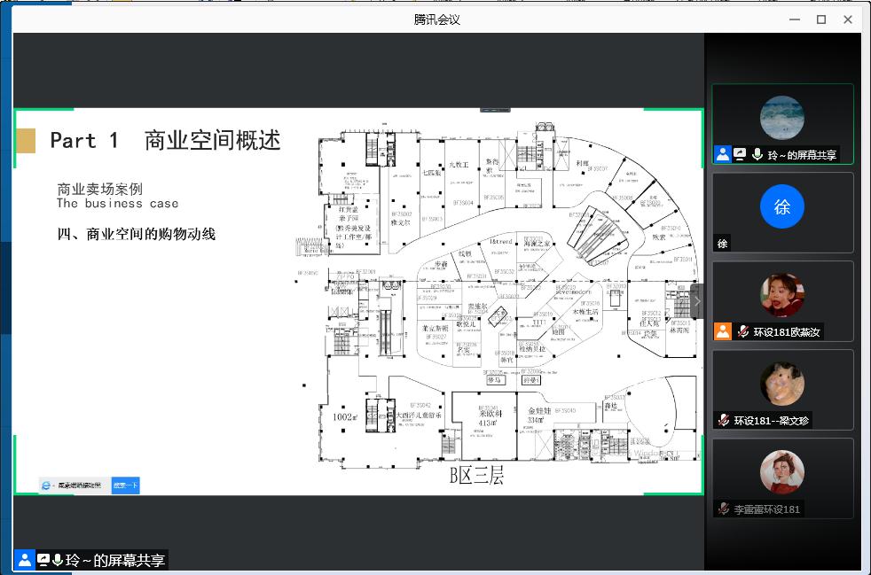The height and width of the screenshot is (575, 871).
Task: Collapse participant panel with side arrow
Action: pos(697,301)
